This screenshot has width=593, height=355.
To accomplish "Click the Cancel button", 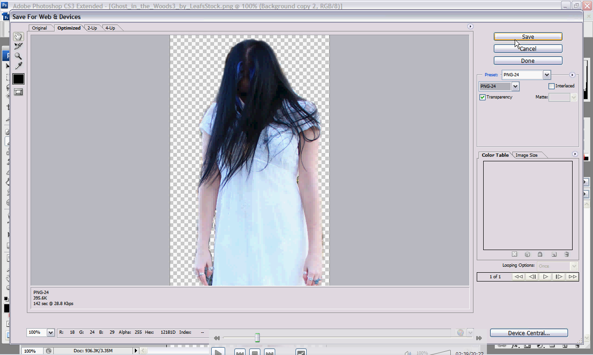I will click(x=528, y=49).
